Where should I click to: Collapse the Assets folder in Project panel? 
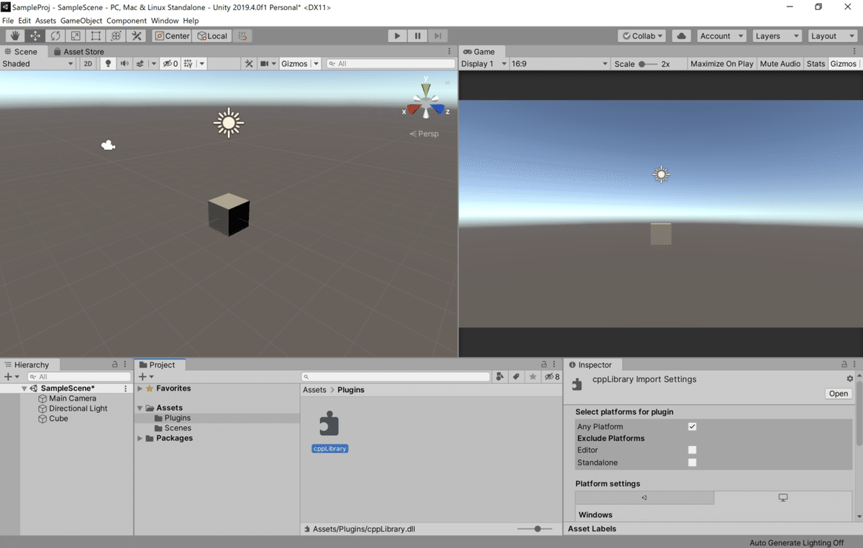(139, 407)
